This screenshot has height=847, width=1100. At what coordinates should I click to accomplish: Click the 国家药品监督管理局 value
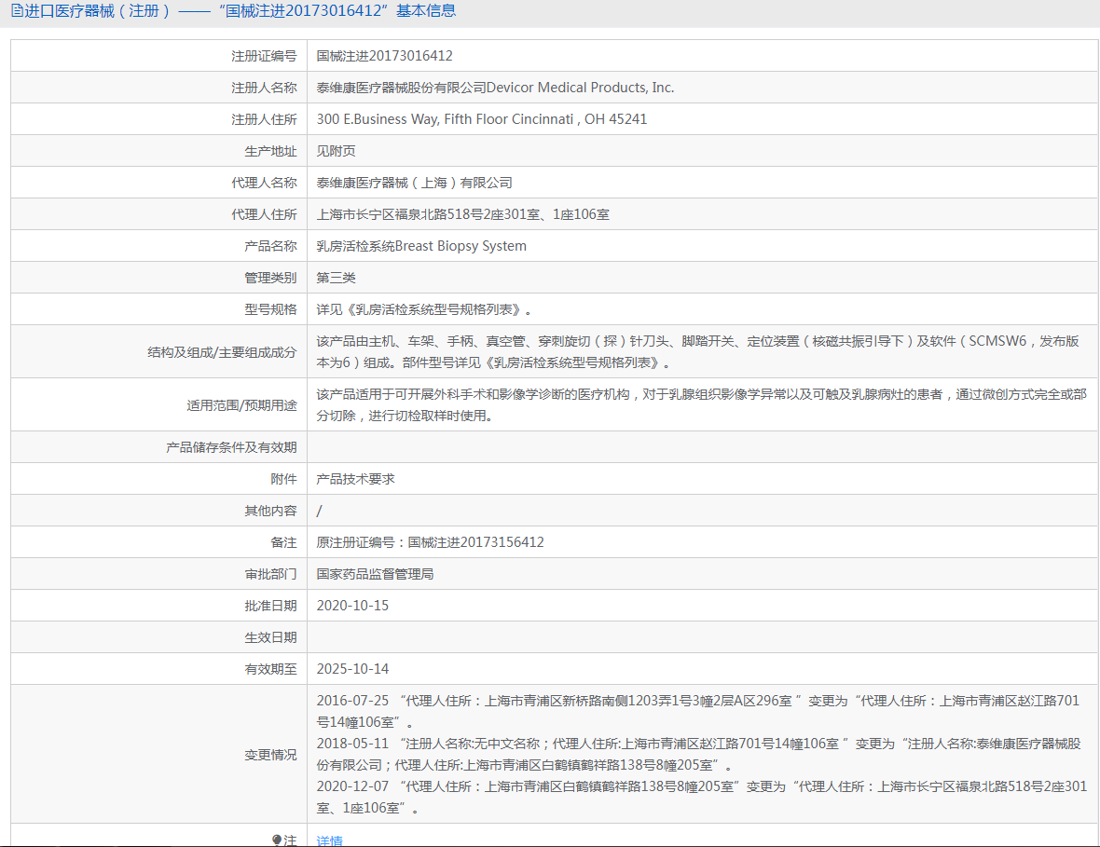point(375,574)
